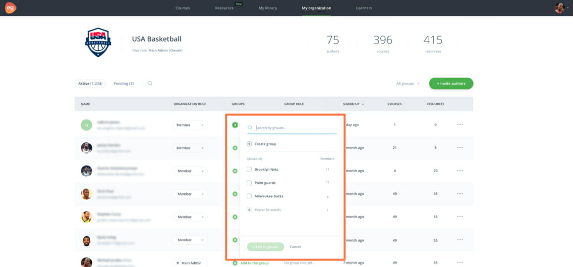Viewport: 573px width, 267px height.
Task: Click green group plus in 4-courses row
Action: [x=235, y=171]
